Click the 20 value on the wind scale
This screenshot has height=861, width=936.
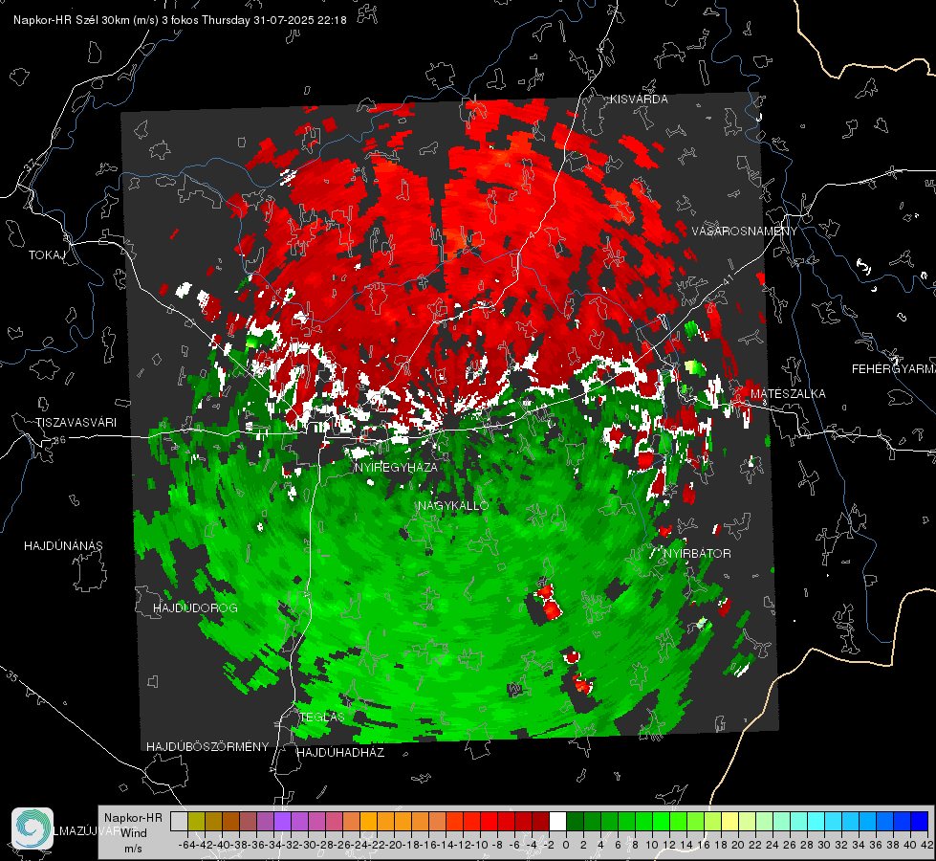(x=738, y=845)
